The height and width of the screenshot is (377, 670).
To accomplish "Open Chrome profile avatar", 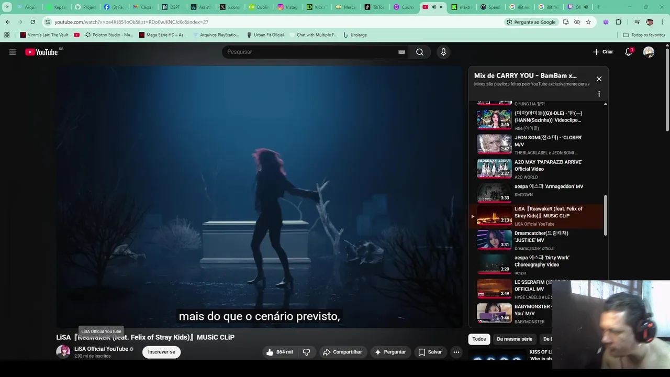I will [650, 22].
